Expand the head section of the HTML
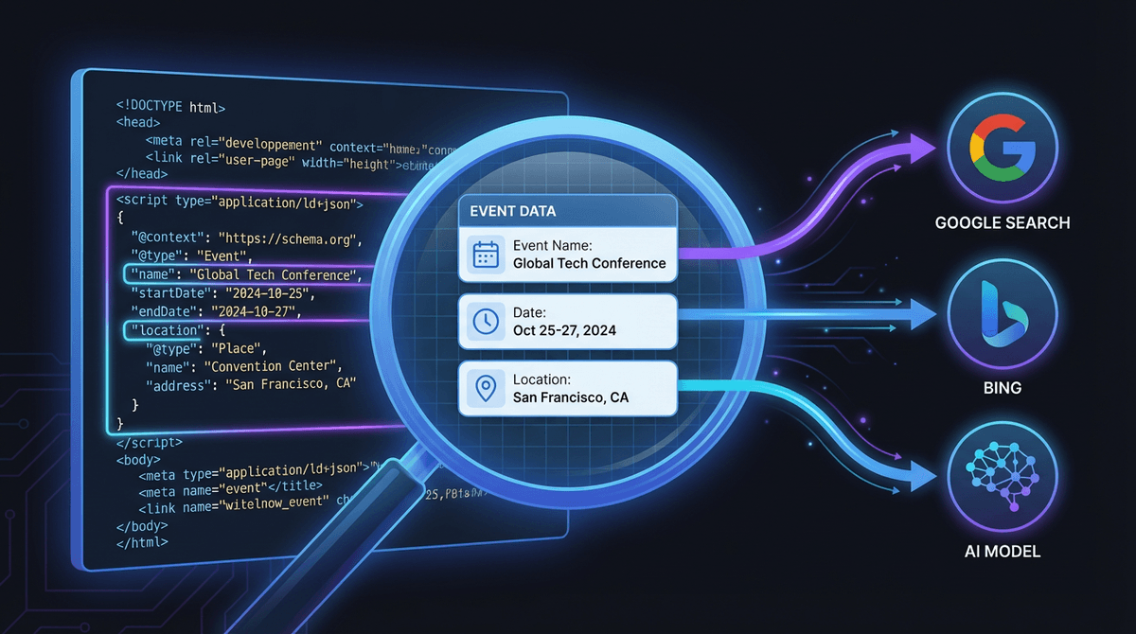 pyautogui.click(x=137, y=121)
